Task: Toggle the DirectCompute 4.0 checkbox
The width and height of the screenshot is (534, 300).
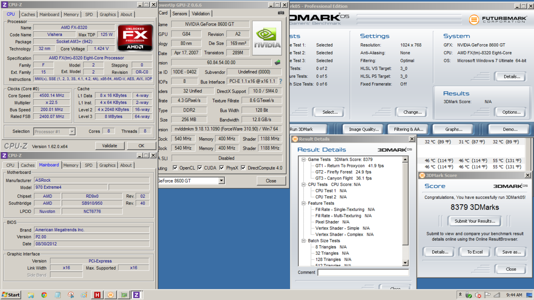Action: click(x=243, y=168)
